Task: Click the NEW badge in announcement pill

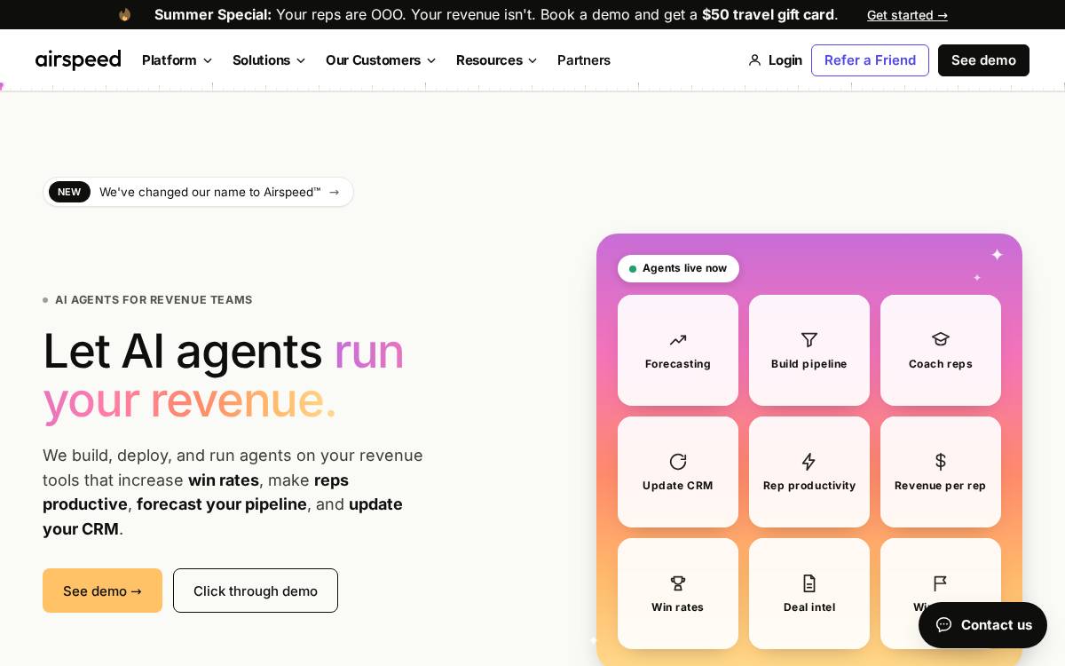Action: pyautogui.click(x=69, y=192)
